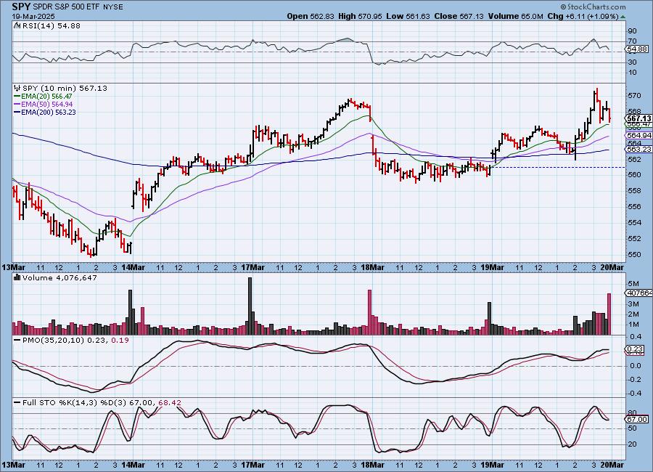Image resolution: width=653 pixels, height=472 pixels.
Task: Select the RSI(14) 54.88 panel label
Action: pos(52,25)
